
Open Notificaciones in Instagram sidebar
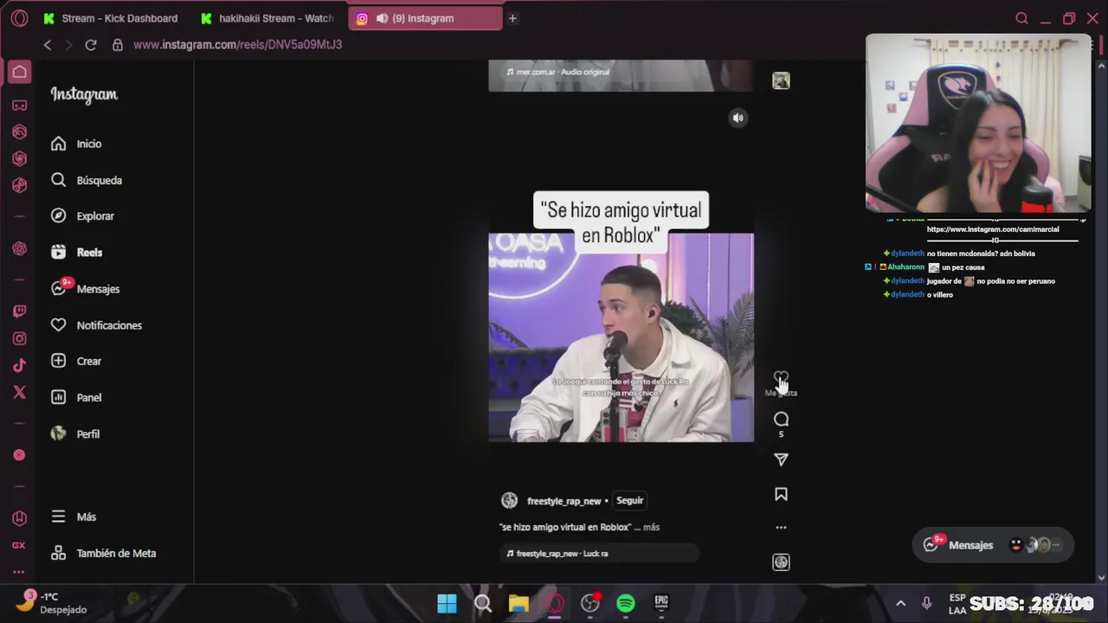click(95, 324)
